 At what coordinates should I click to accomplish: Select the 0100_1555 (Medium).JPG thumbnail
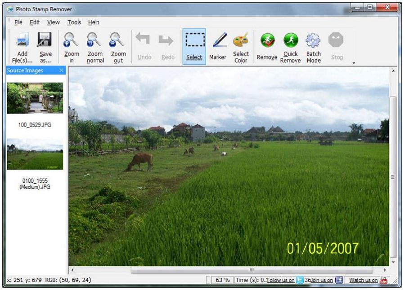[x=35, y=154]
